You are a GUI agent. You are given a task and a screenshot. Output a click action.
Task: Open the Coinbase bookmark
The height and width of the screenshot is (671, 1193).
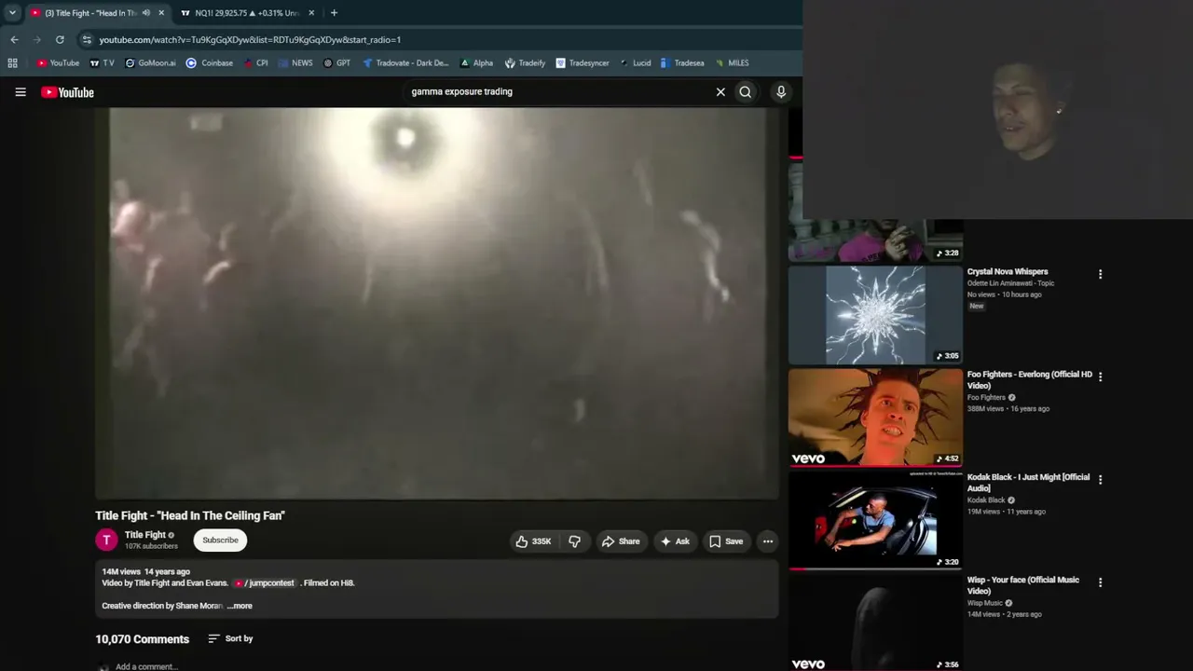coord(210,63)
